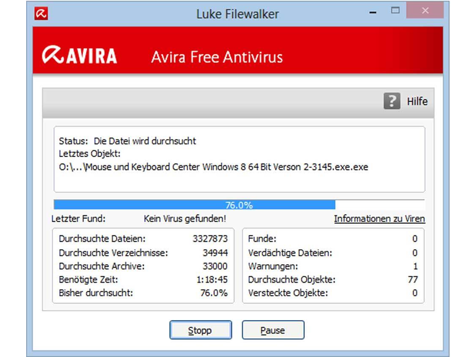This screenshot has height=357, width=476.
Task: Click the Funde label
Action: point(262,239)
